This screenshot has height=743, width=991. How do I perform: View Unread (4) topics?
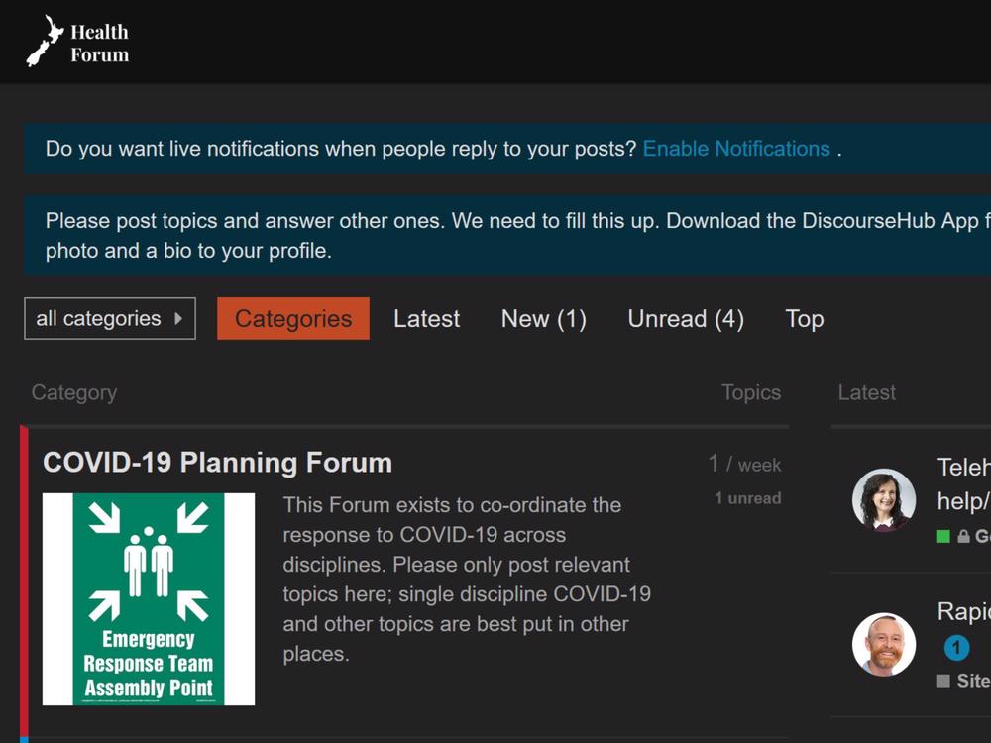coord(685,319)
